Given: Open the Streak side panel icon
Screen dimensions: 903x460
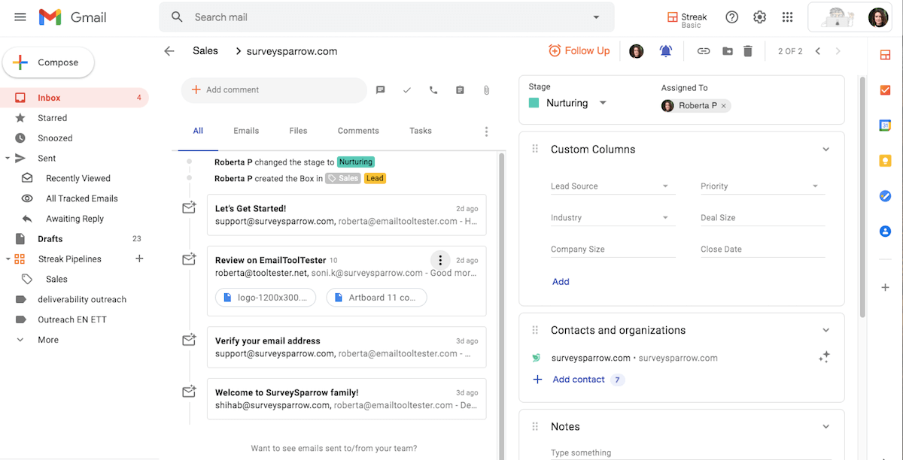Looking at the screenshot, I should click(885, 55).
